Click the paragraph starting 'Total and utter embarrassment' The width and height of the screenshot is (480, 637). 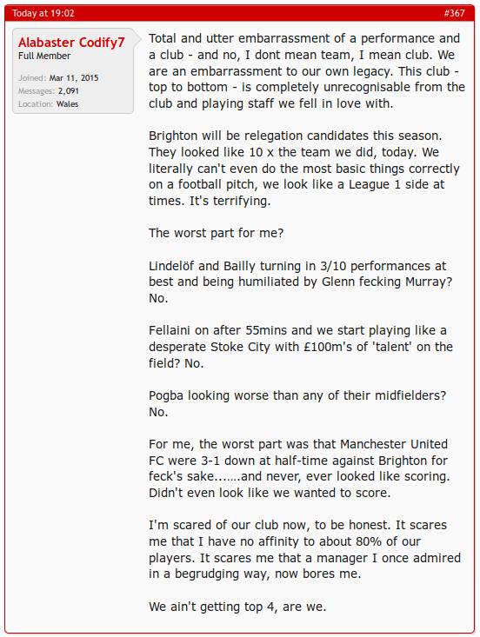tap(307, 71)
